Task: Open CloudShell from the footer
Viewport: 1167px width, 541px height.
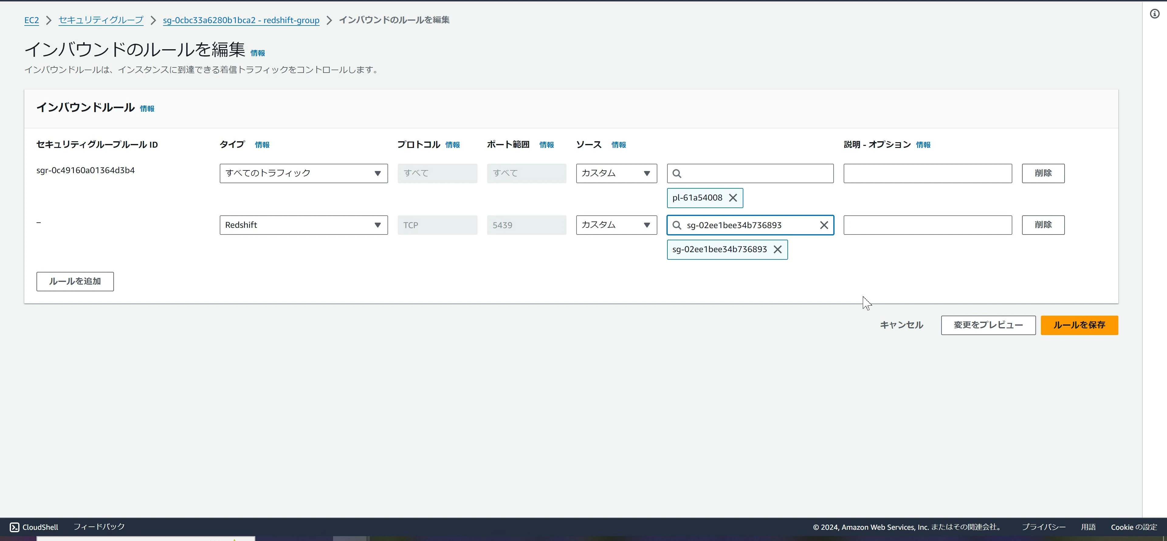Action: 34,527
